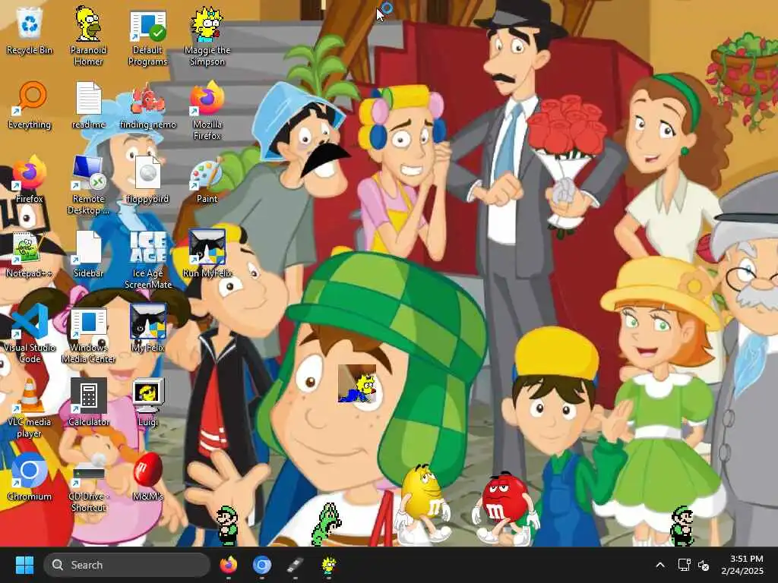Screen dimensions: 778x583
Task: Click the M&M's desktop icon
Action: [148, 477]
